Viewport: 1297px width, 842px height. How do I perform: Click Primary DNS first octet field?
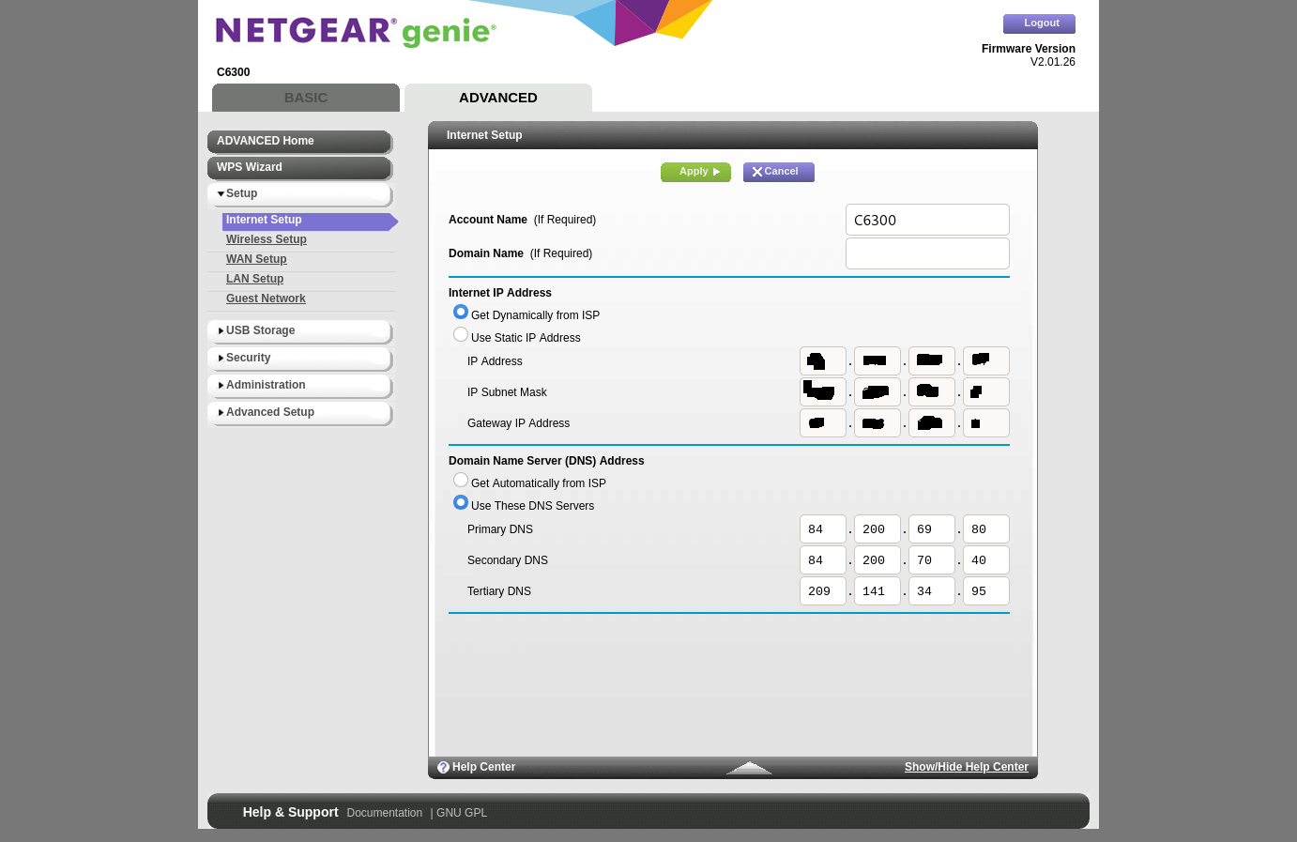pyautogui.click(x=823, y=529)
